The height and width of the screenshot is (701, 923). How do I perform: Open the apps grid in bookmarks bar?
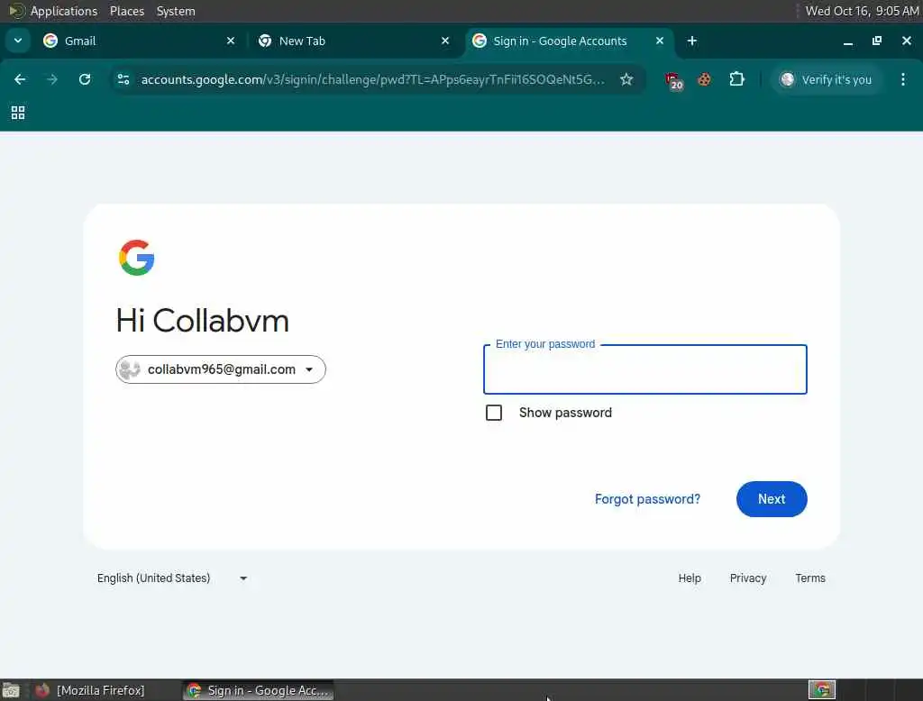(x=18, y=113)
